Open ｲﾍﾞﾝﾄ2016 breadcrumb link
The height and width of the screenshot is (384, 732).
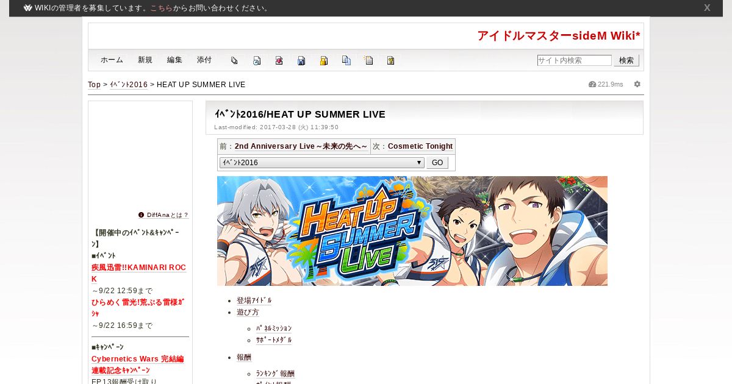click(x=129, y=85)
